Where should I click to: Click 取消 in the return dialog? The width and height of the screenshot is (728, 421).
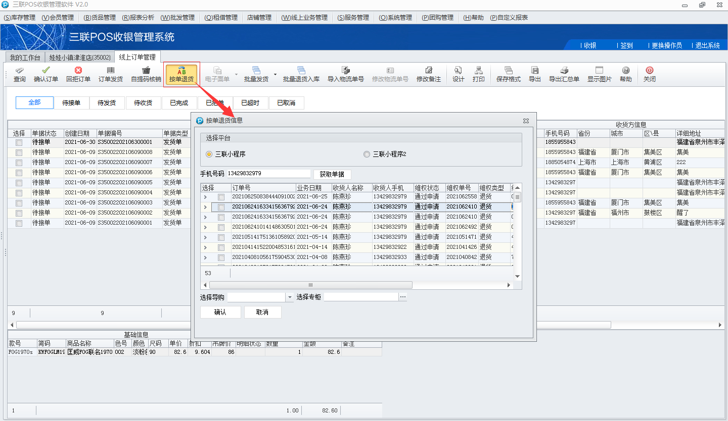tap(262, 312)
